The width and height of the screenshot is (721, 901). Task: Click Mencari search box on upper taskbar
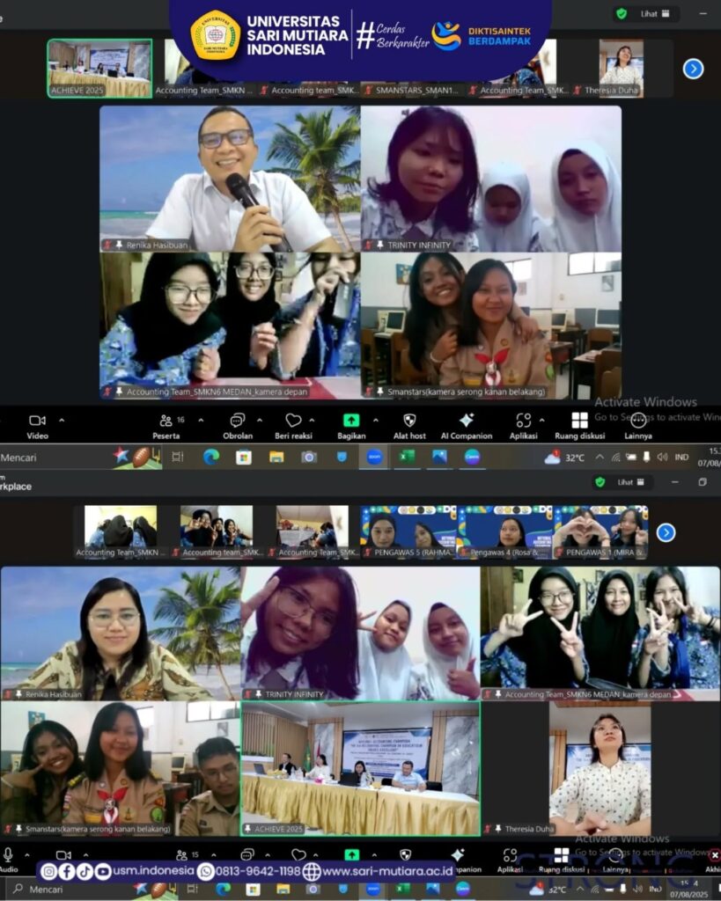coord(80,458)
